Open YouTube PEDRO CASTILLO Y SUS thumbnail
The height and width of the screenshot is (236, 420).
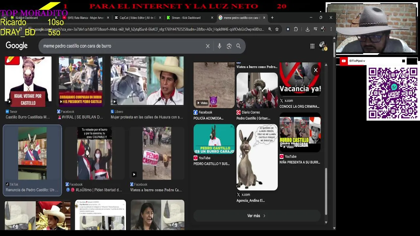coord(214,139)
